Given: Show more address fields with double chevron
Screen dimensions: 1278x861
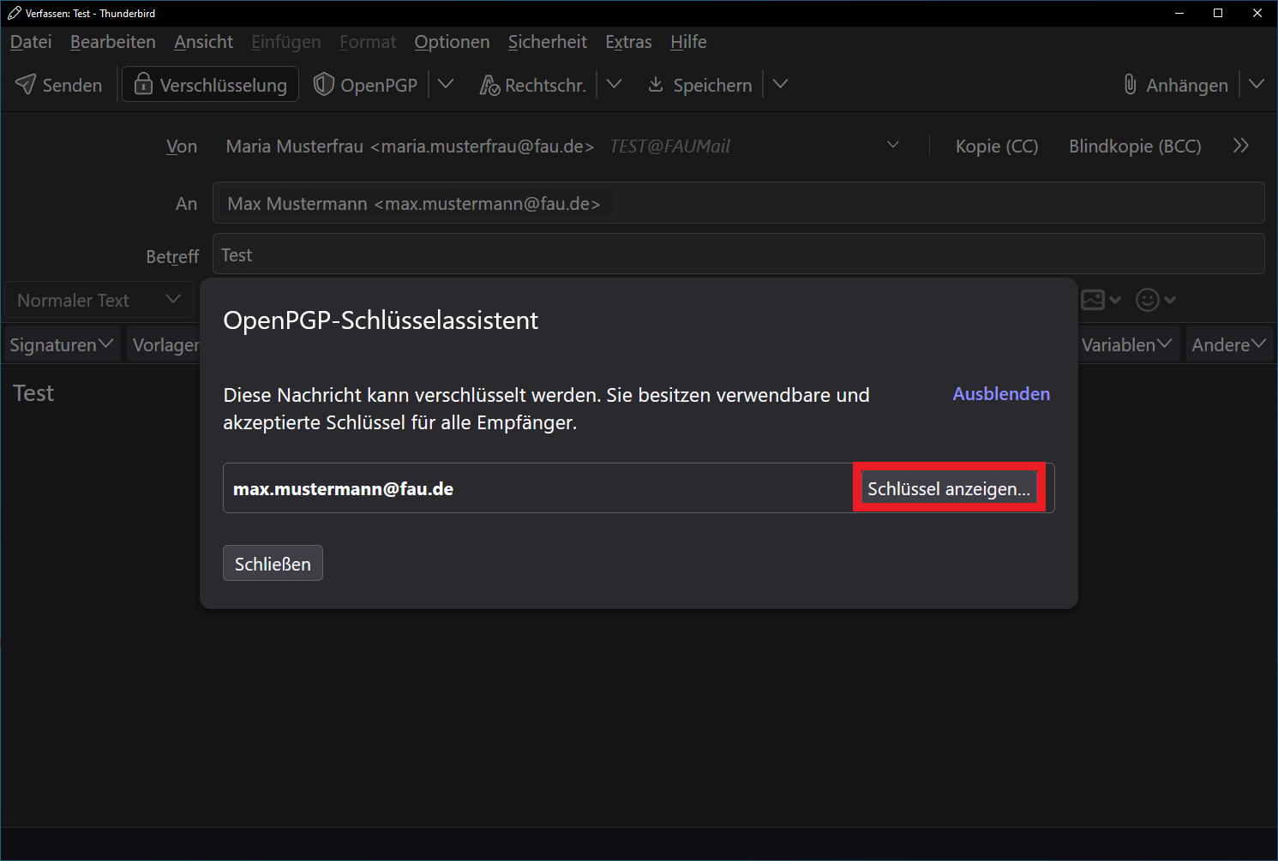Looking at the screenshot, I should point(1240,146).
